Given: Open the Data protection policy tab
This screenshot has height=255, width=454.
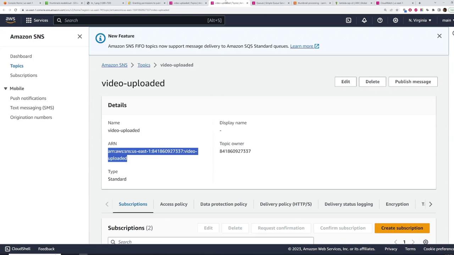Looking at the screenshot, I should point(223,204).
